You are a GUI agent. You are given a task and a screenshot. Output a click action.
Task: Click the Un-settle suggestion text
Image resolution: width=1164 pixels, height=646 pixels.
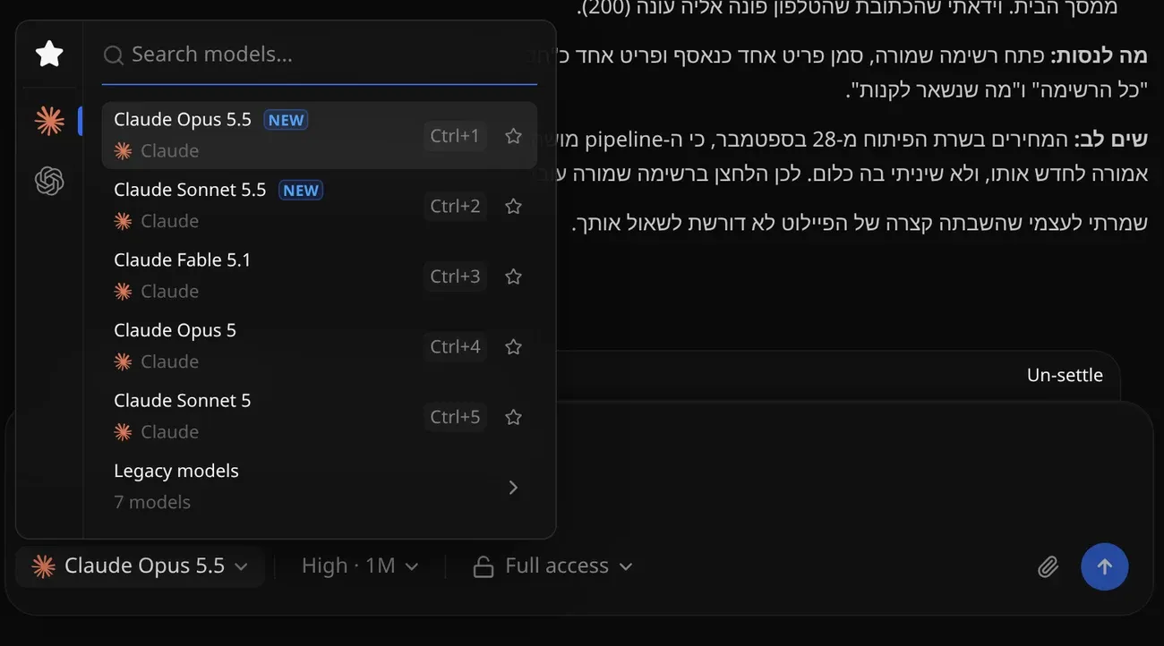pyautogui.click(x=1065, y=375)
